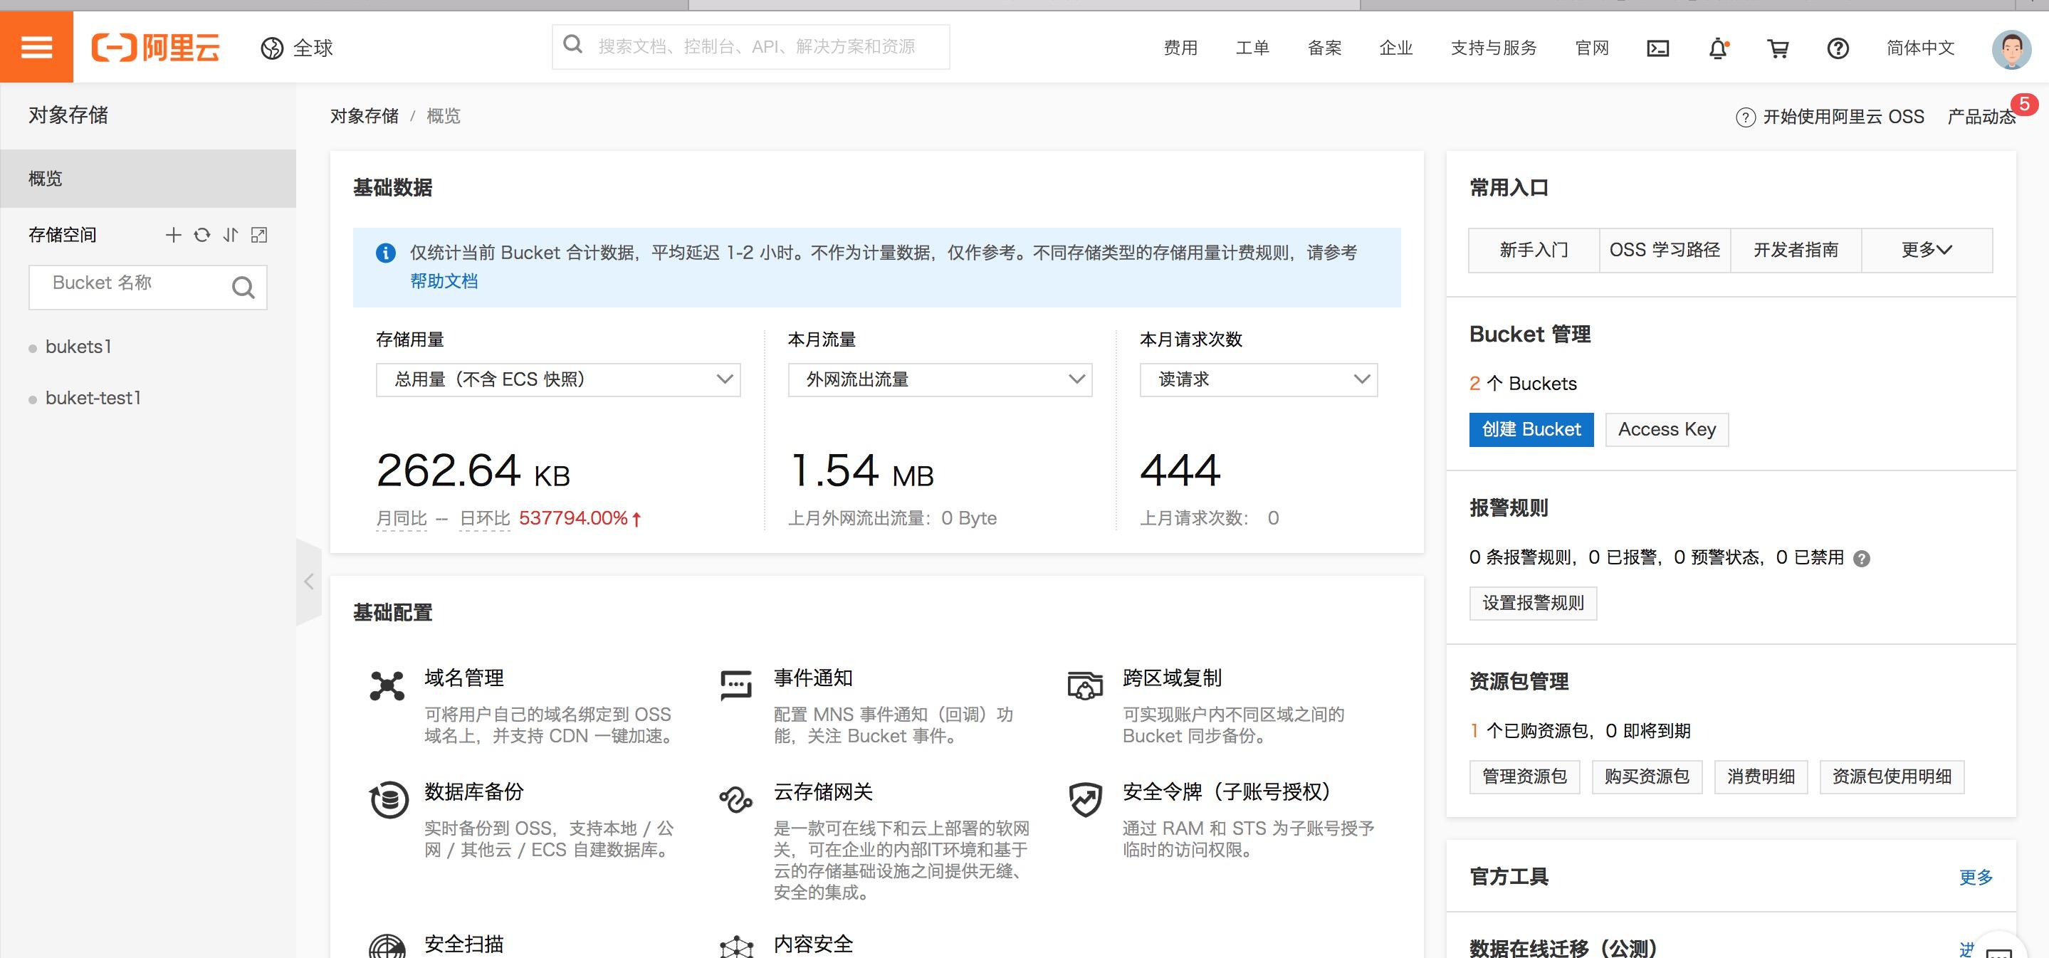This screenshot has width=2049, height=958.
Task: Click the sort buckets icon
Action: click(231, 235)
